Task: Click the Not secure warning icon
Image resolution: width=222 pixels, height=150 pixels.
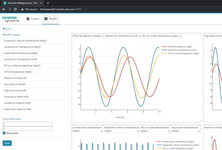Action: 22,9
